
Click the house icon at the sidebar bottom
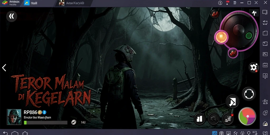coord(265,123)
